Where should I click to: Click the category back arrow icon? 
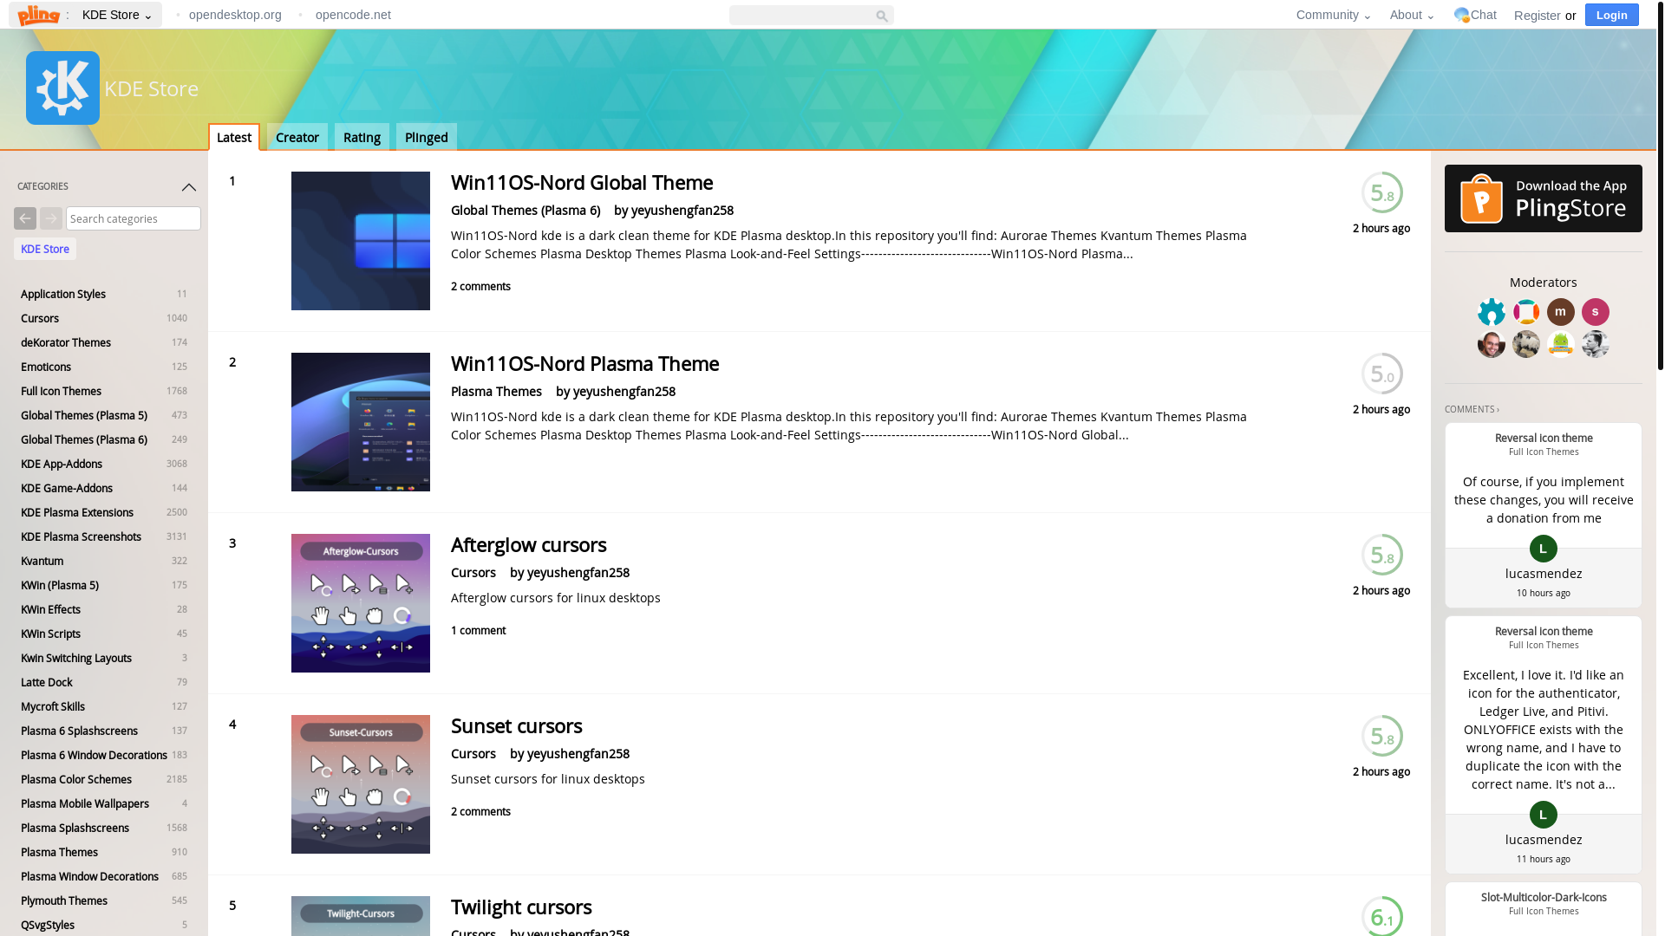pos(25,218)
